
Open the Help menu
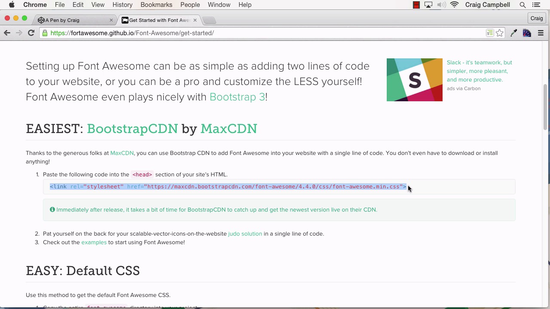(245, 5)
